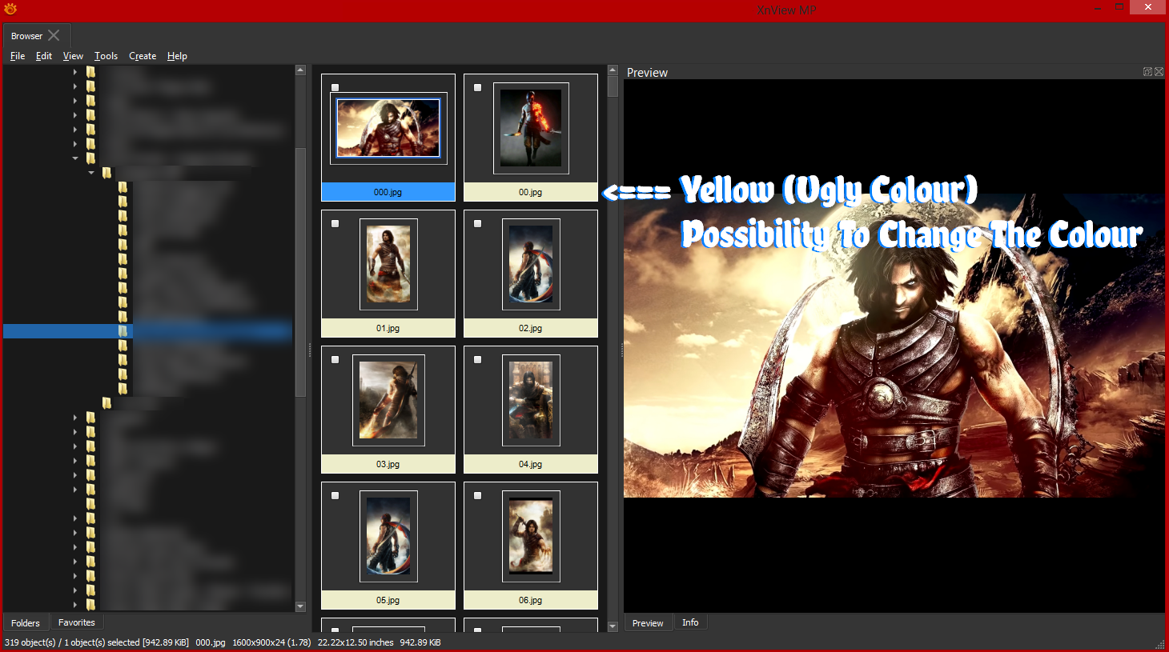This screenshot has width=1169, height=652.
Task: Open the Tools menu
Action: (x=106, y=56)
